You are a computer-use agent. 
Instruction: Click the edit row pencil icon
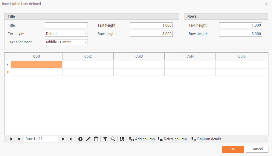(x=88, y=139)
